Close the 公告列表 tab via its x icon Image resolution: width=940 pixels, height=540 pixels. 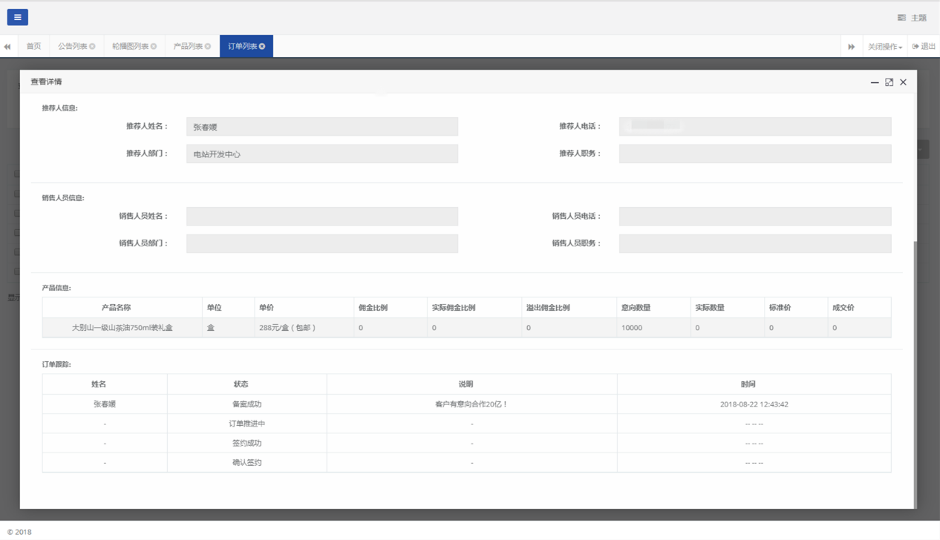click(x=92, y=47)
